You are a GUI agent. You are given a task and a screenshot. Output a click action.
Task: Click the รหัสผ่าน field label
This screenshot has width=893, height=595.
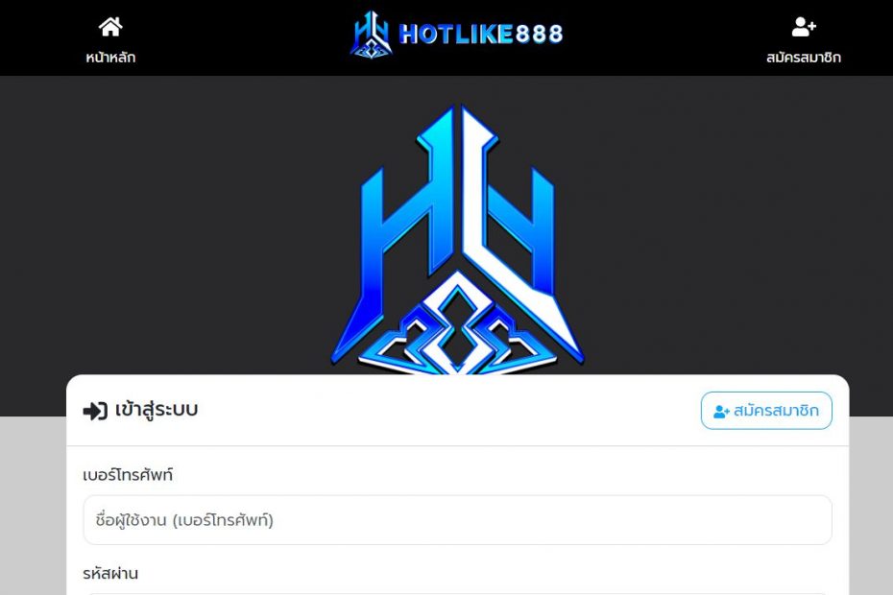point(110,573)
